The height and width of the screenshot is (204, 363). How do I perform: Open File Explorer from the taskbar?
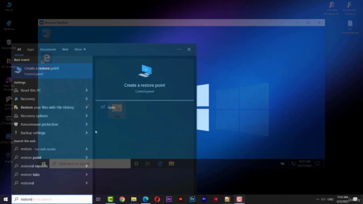(x=134, y=199)
